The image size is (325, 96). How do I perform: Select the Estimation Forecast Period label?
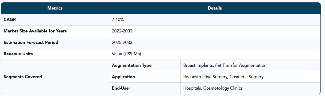31,42
